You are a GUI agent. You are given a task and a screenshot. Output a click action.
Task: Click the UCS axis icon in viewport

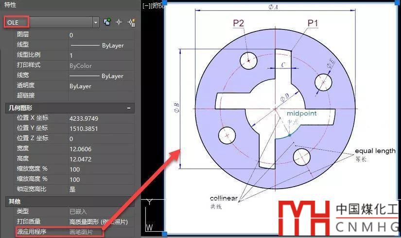[x=150, y=213]
